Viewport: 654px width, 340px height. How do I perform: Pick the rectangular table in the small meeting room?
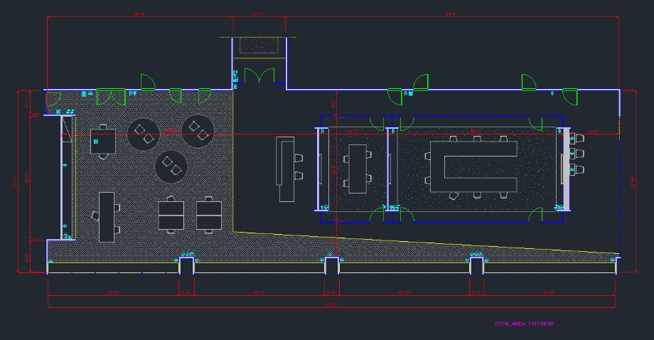[x=358, y=169]
